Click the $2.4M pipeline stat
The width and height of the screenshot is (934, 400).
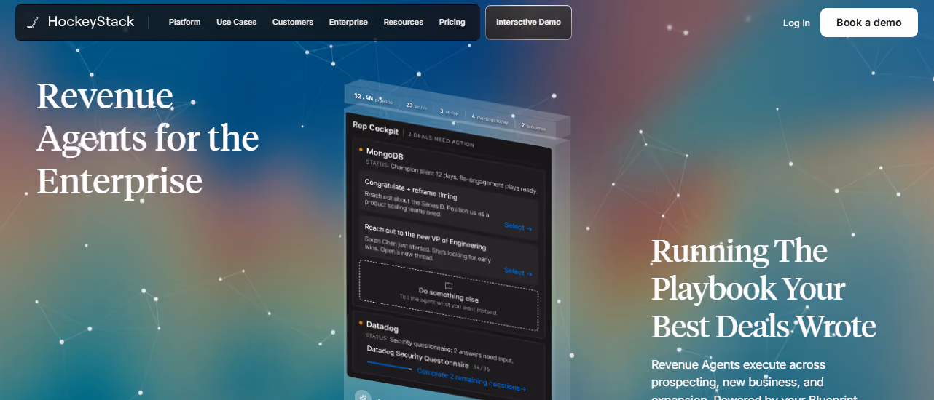373,98
